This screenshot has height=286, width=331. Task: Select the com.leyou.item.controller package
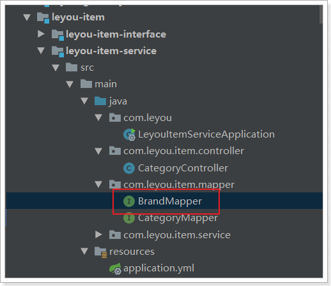click(176, 151)
